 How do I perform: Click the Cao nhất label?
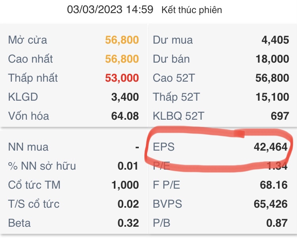[x=31, y=59]
